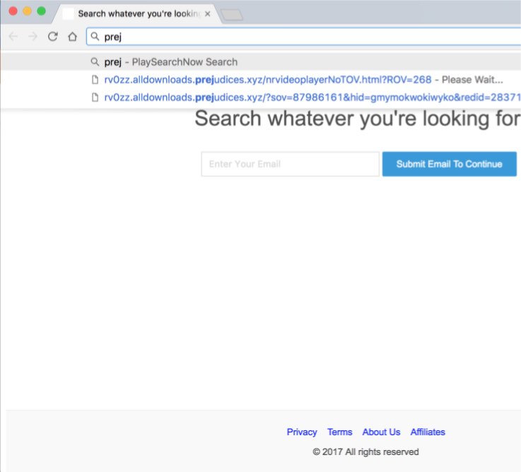Choose the 'prej - PlaySearchNow Search' suggestion
The width and height of the screenshot is (521, 472).
(170, 61)
